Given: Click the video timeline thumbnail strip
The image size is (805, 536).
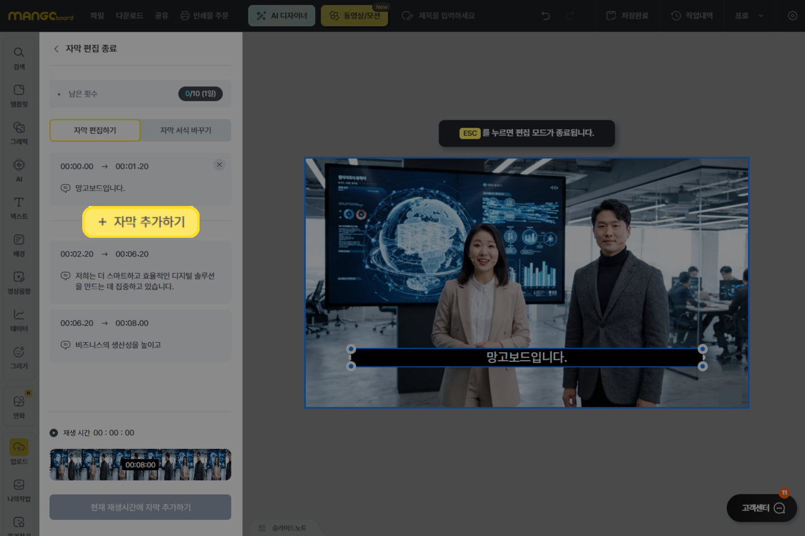Looking at the screenshot, I should (140, 465).
